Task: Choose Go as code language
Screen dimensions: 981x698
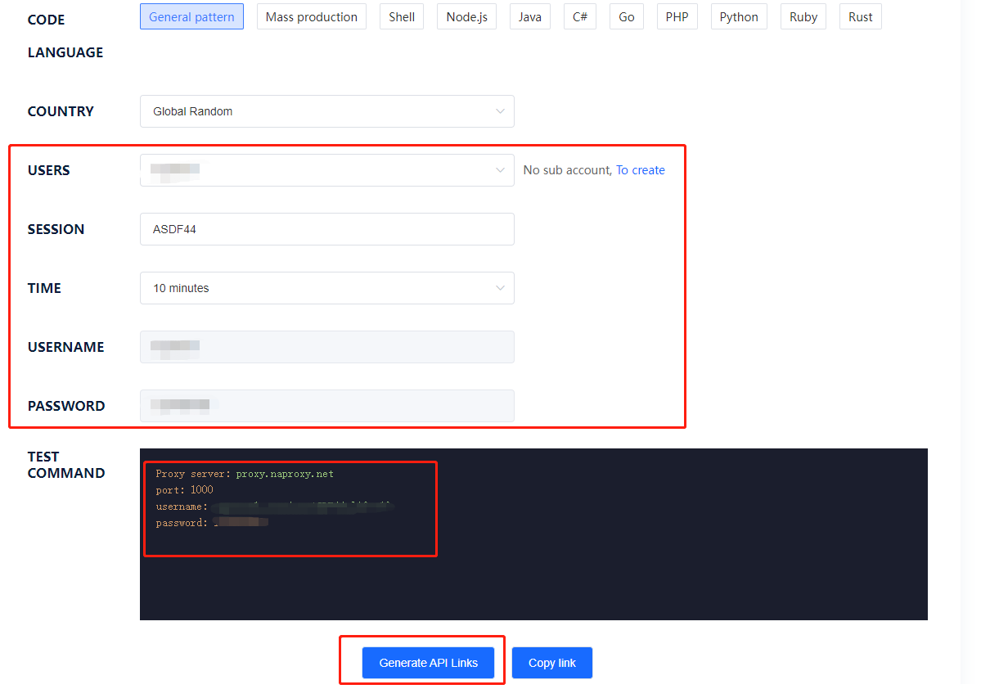Action: (626, 17)
